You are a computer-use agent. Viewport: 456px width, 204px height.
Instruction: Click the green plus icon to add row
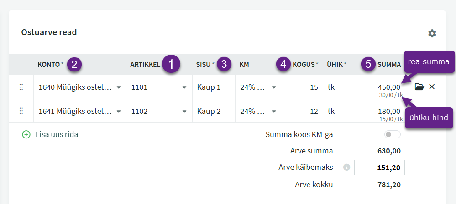click(26, 134)
